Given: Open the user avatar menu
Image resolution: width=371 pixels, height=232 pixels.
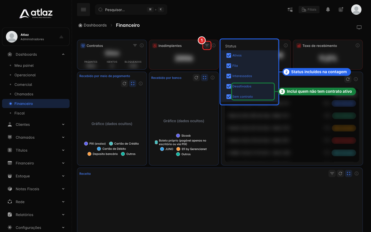Looking at the screenshot, I should [x=356, y=10].
